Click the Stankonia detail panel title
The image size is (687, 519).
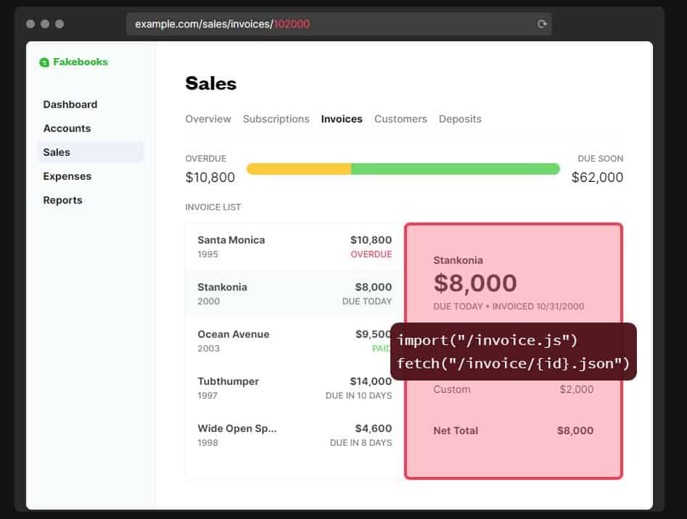tap(458, 260)
